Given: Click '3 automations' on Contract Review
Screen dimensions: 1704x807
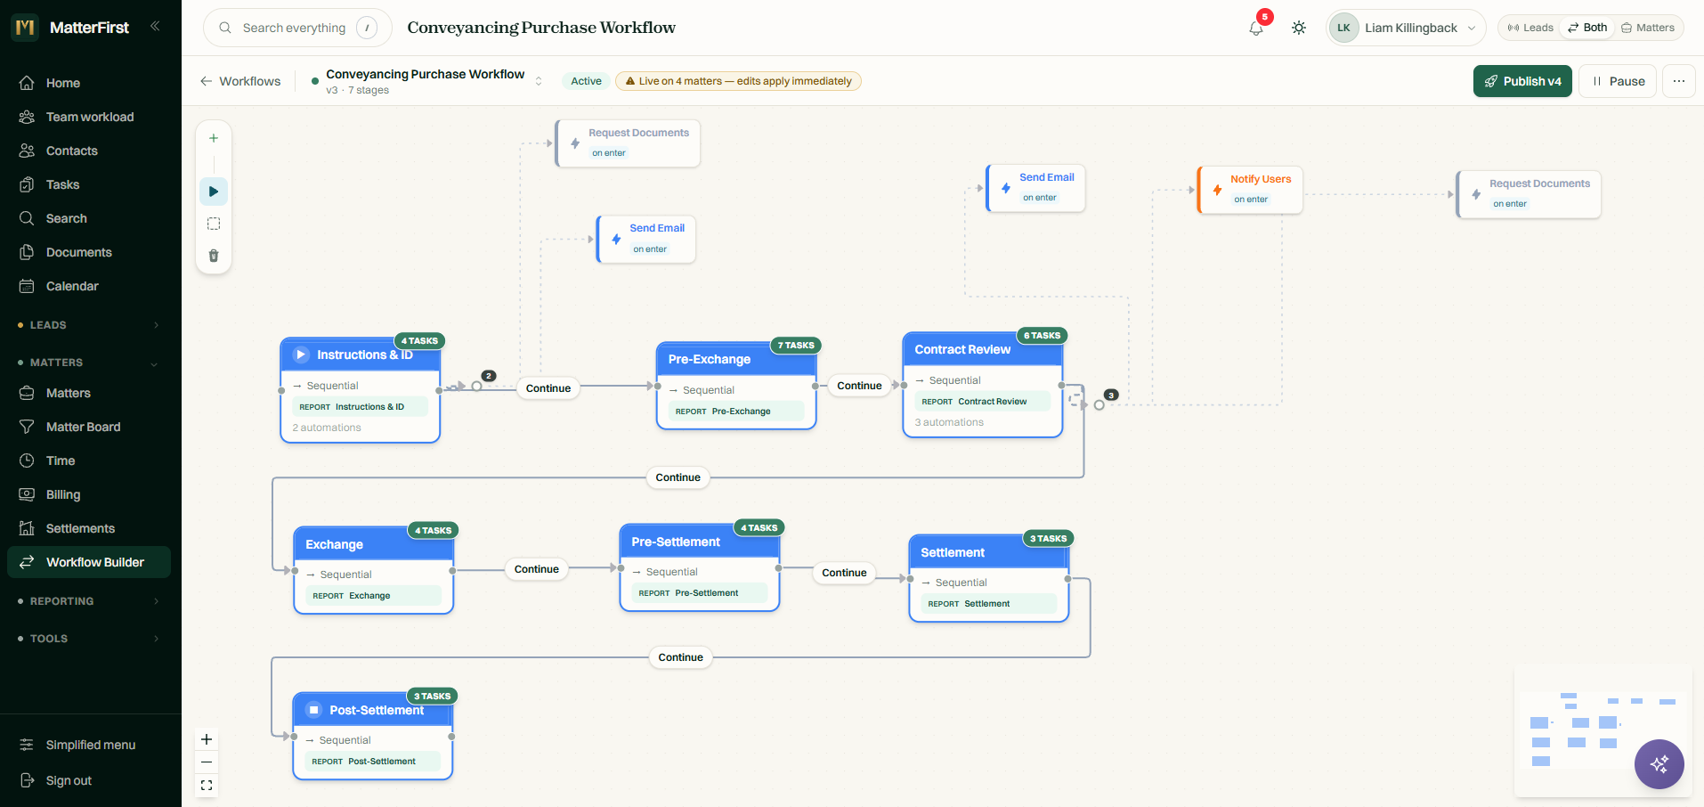Looking at the screenshot, I should click(949, 422).
